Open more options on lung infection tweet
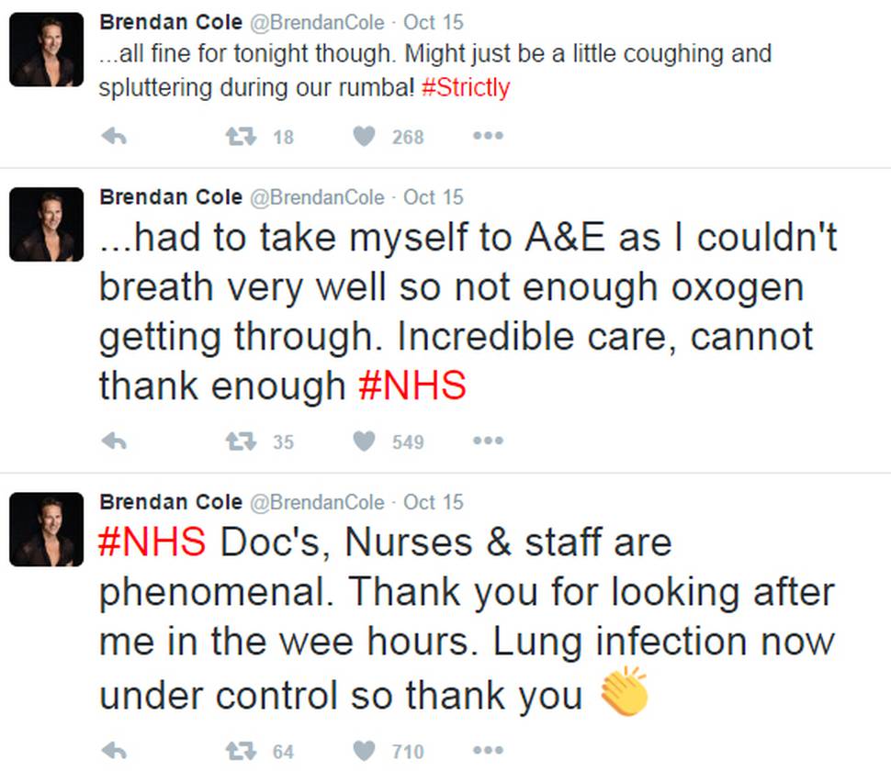Image resolution: width=891 pixels, height=771 pixels. (x=488, y=751)
